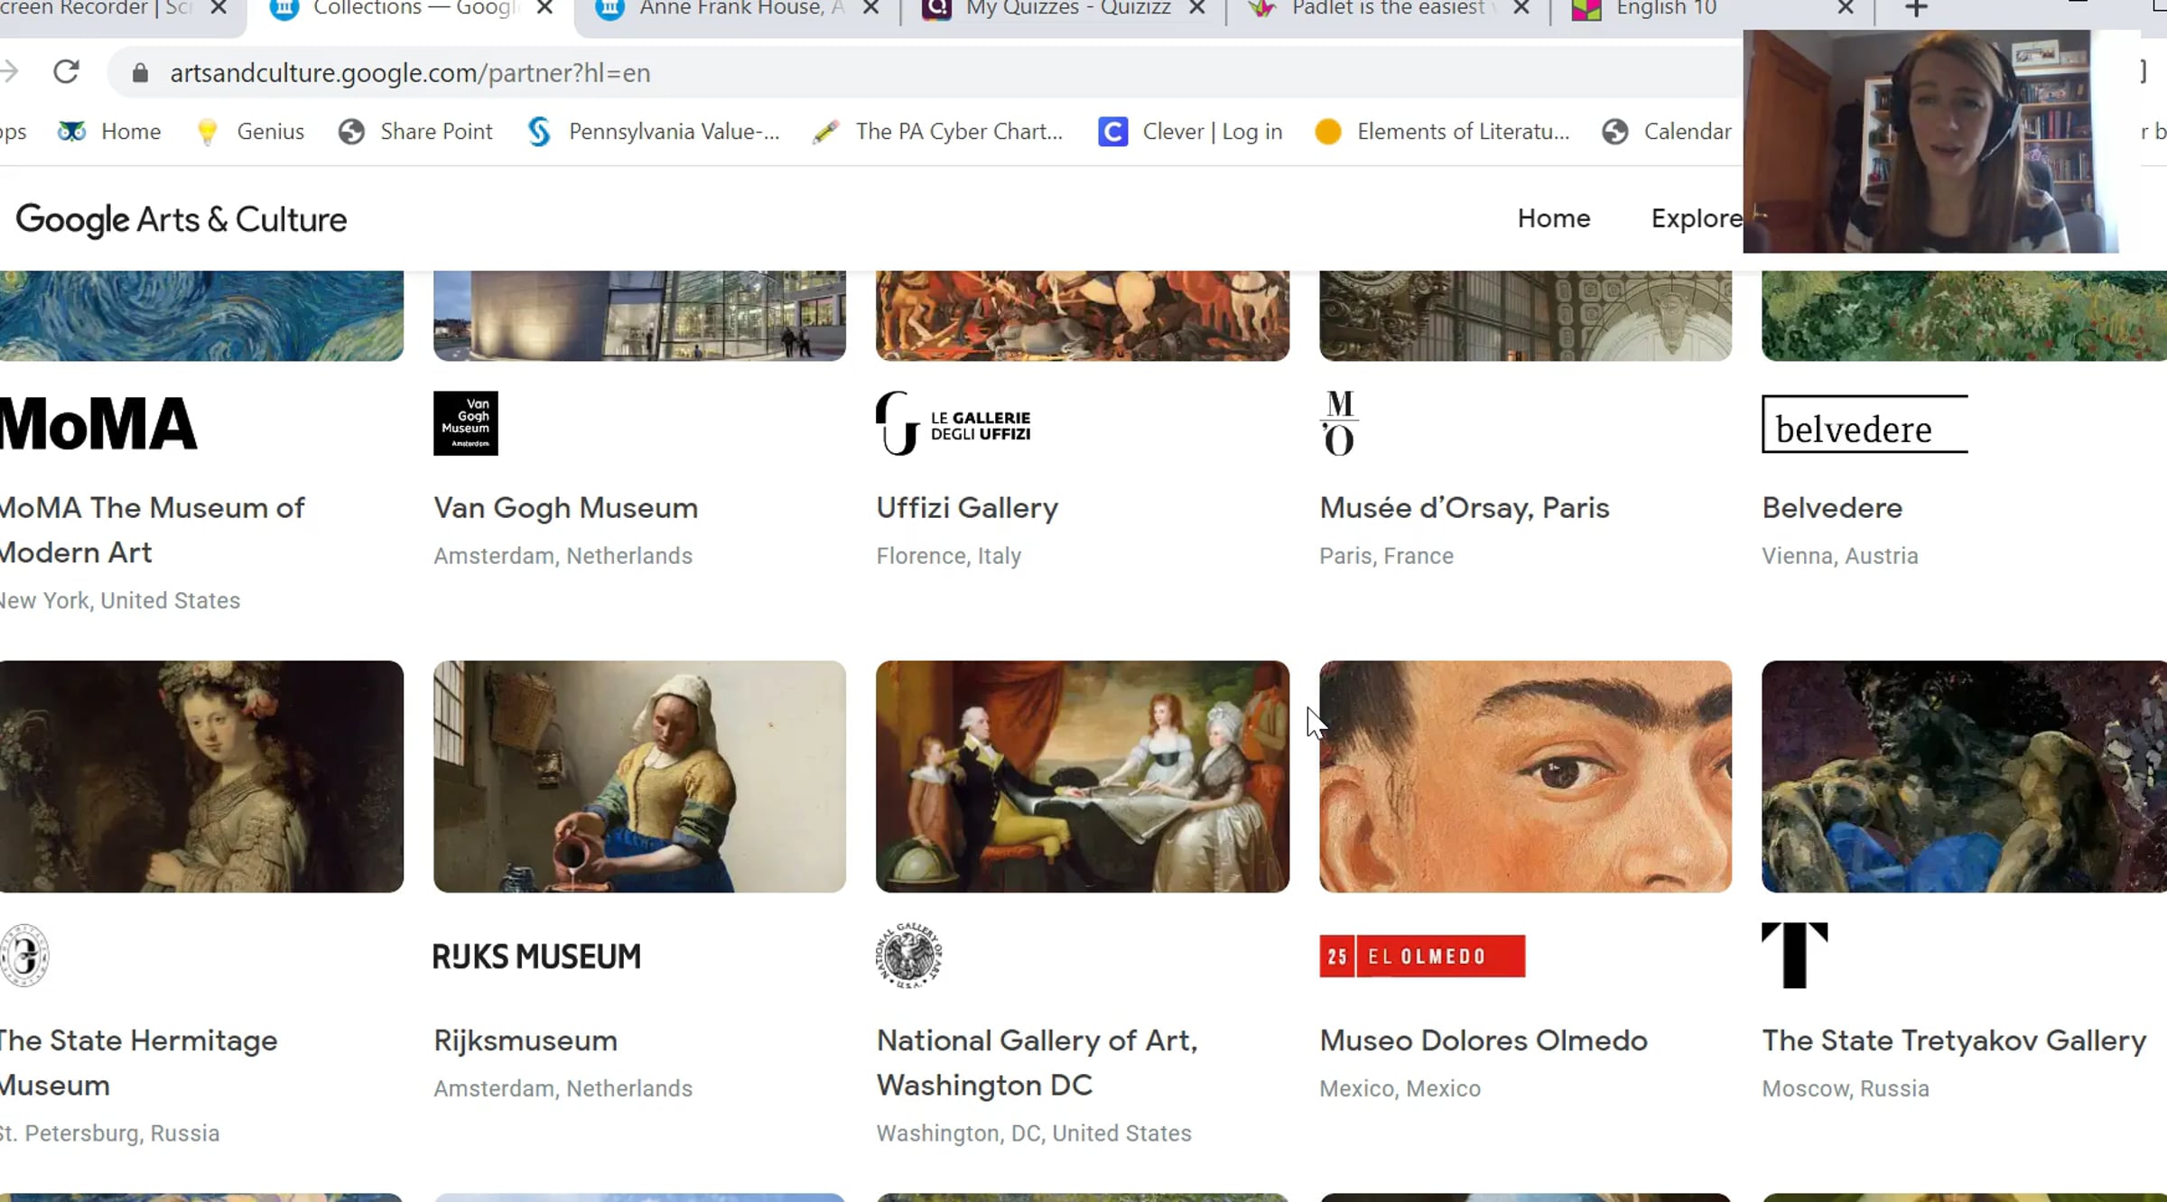Click the Frida Kahlo portrait thumbnail
The height and width of the screenshot is (1202, 2167).
1525,776
